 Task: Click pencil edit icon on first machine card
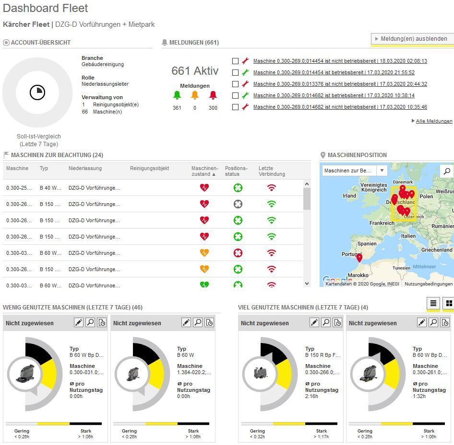click(79, 323)
